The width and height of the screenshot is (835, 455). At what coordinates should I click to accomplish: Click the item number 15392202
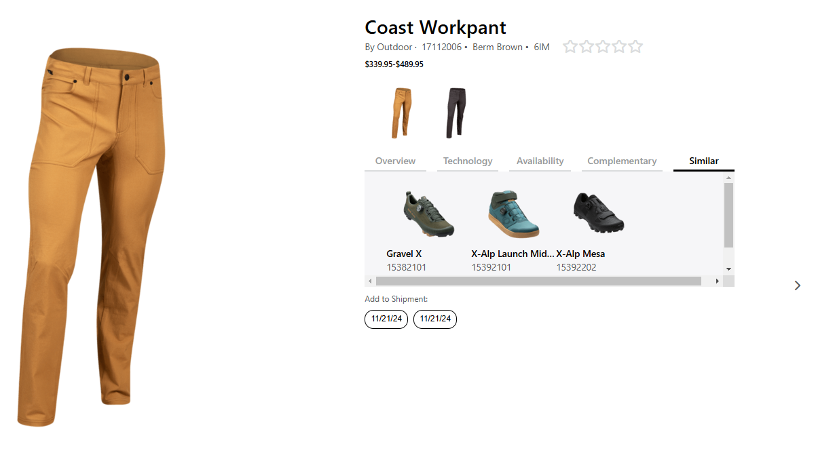[x=576, y=267]
